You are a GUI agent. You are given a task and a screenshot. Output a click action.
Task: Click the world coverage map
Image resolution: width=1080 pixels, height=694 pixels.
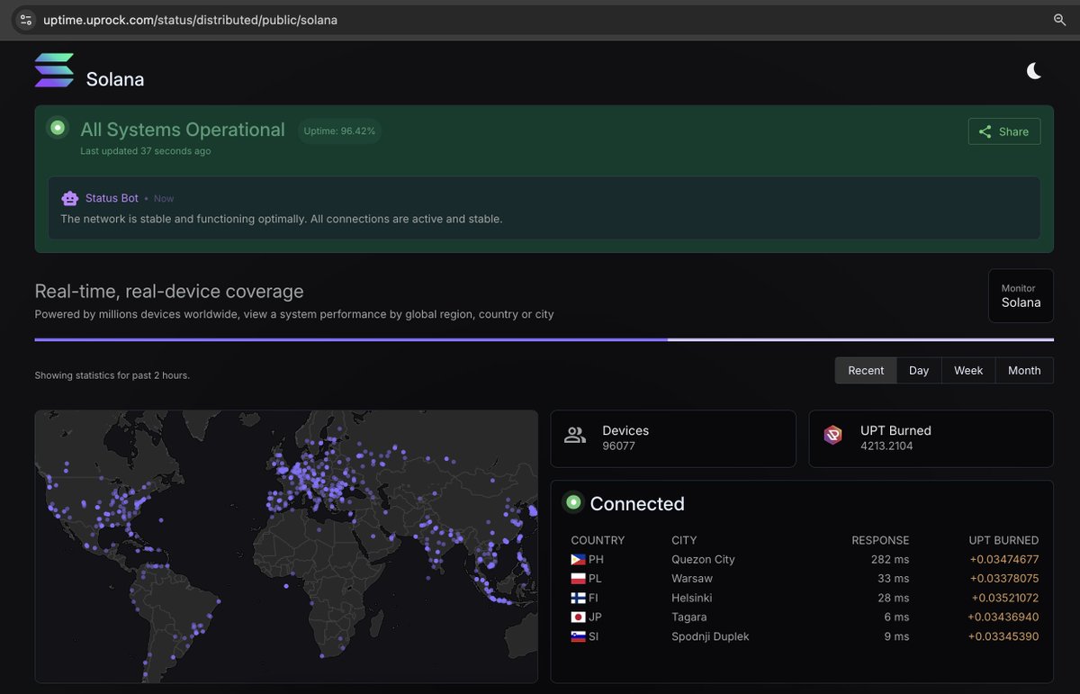(286, 546)
